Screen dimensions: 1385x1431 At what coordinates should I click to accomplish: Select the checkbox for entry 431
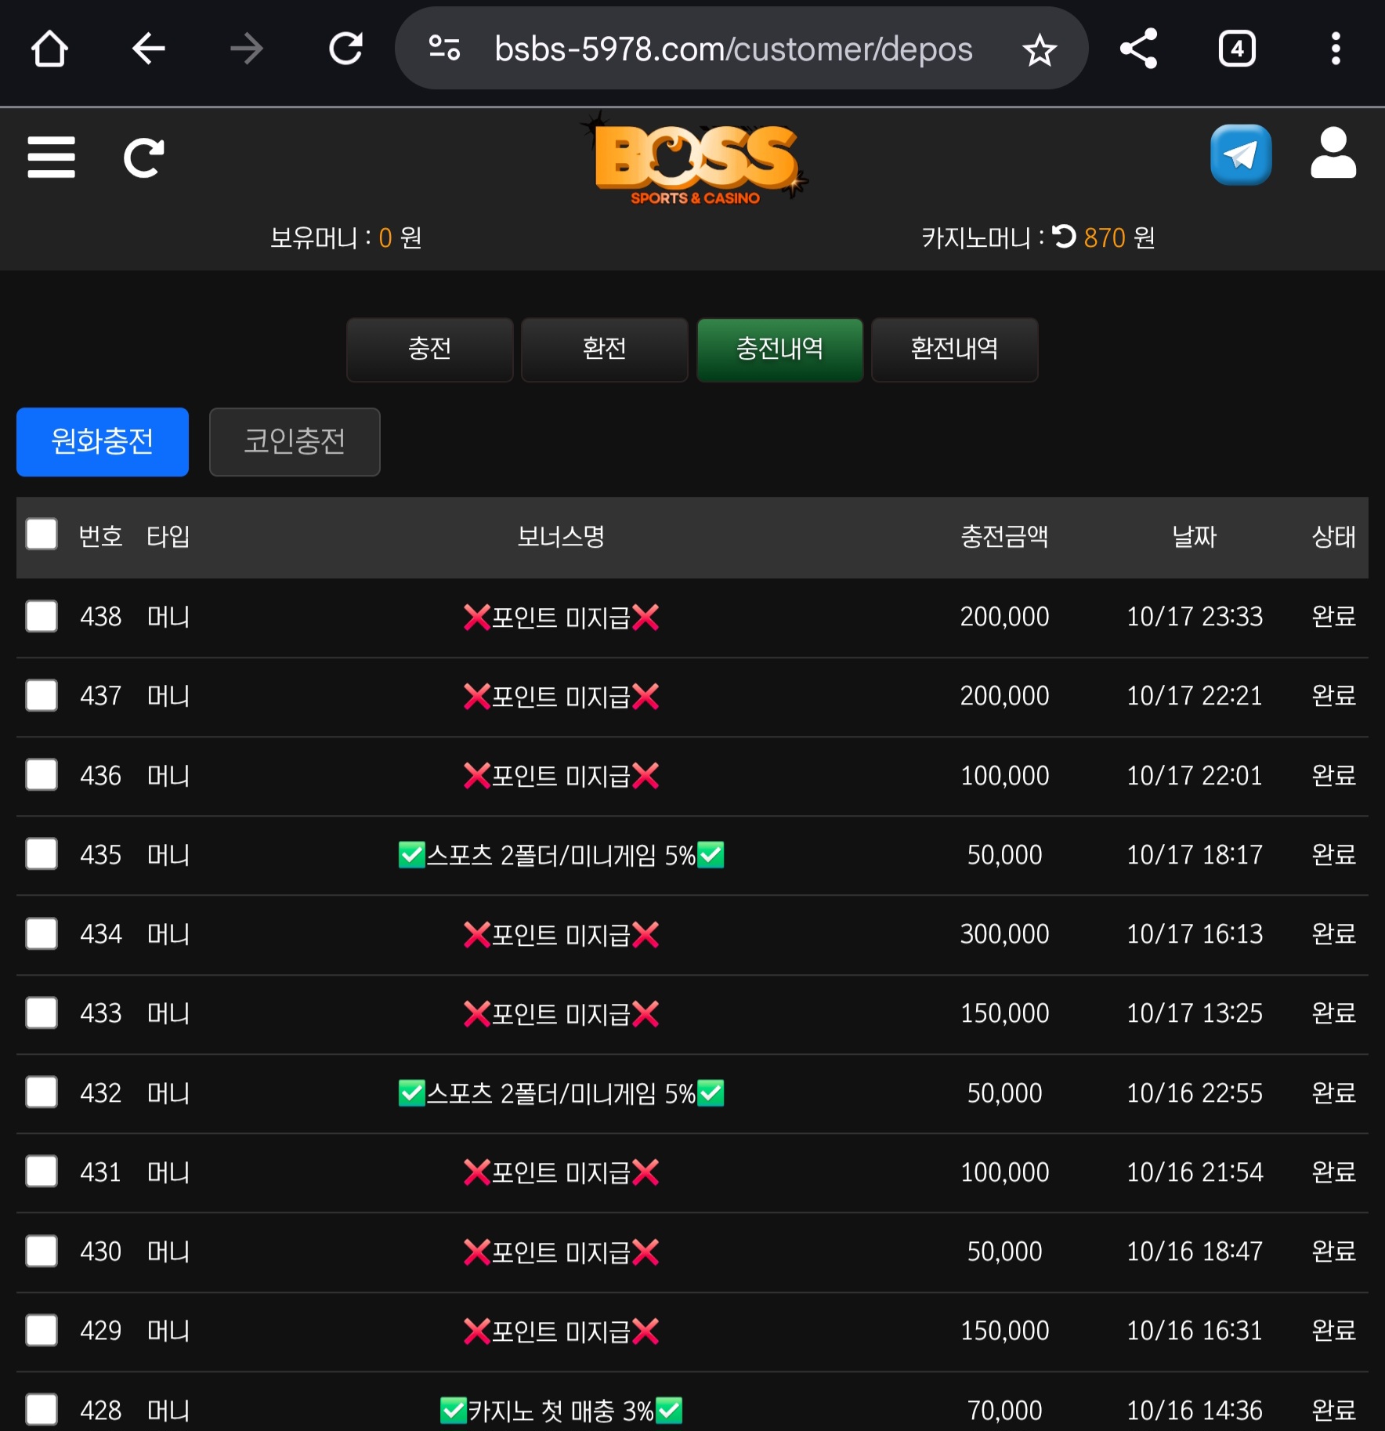[42, 1172]
